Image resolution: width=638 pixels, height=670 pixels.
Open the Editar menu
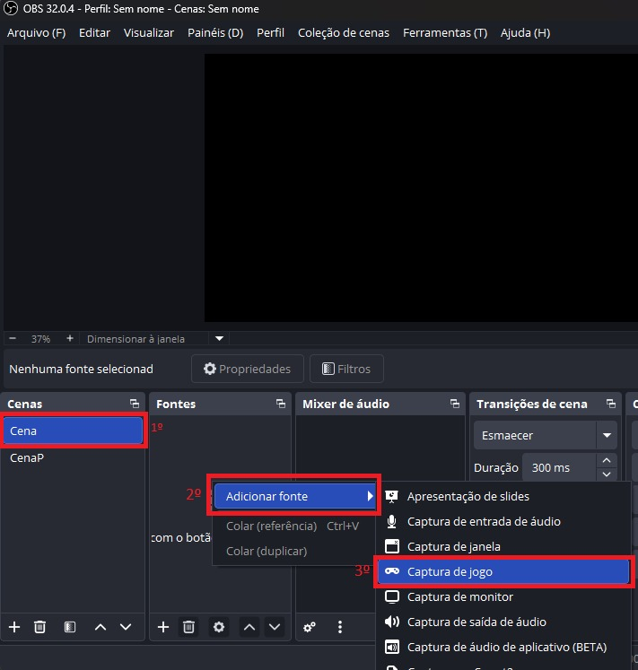tap(94, 33)
